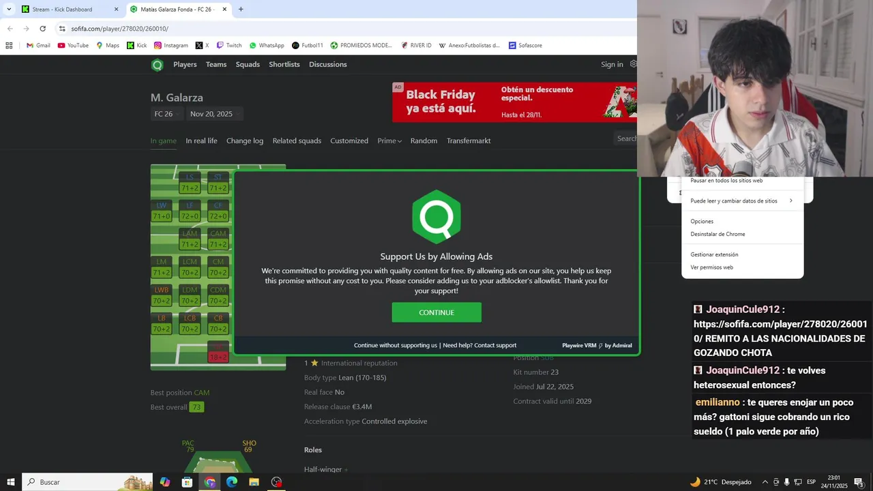Screen dimensions: 873x491
Task: Reload the page with the refresh icon
Action: (42, 29)
